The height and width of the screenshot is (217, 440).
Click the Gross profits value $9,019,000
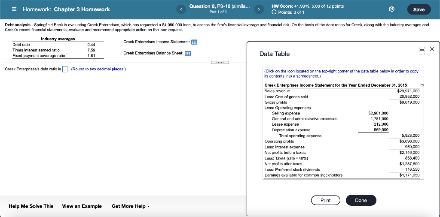[409, 102]
